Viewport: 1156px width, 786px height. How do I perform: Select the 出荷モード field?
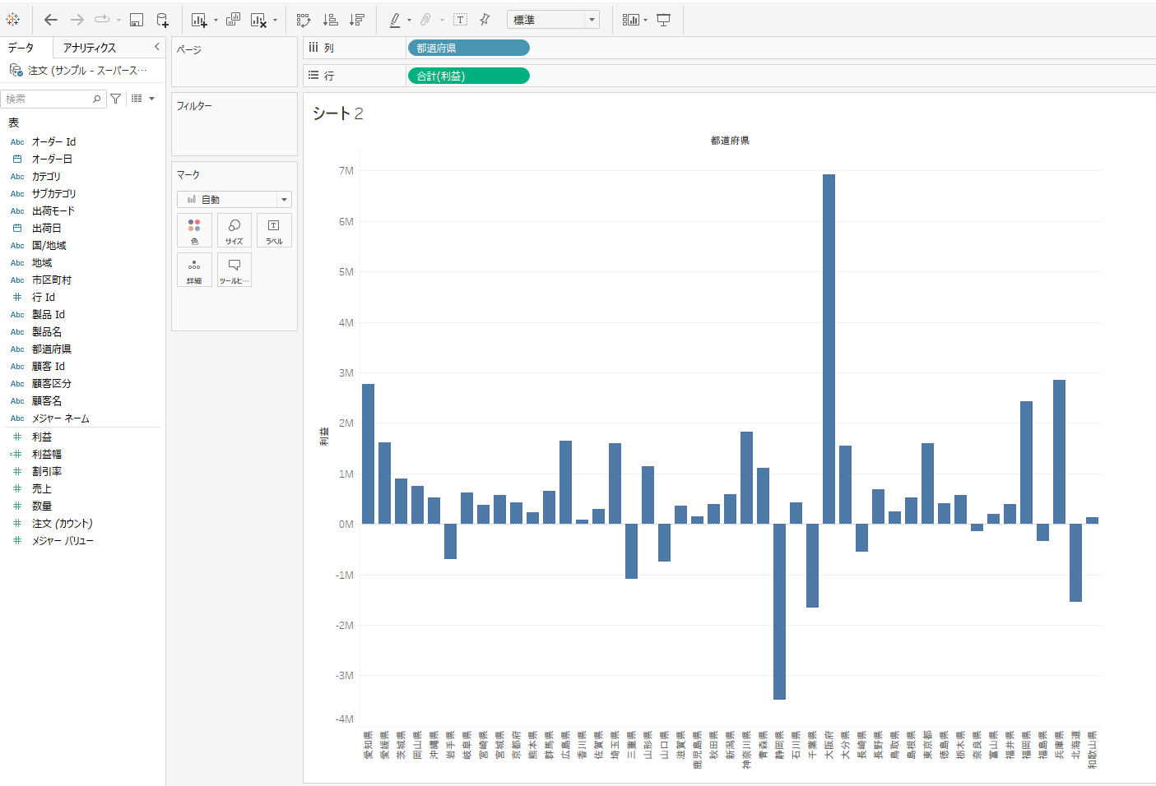point(53,211)
